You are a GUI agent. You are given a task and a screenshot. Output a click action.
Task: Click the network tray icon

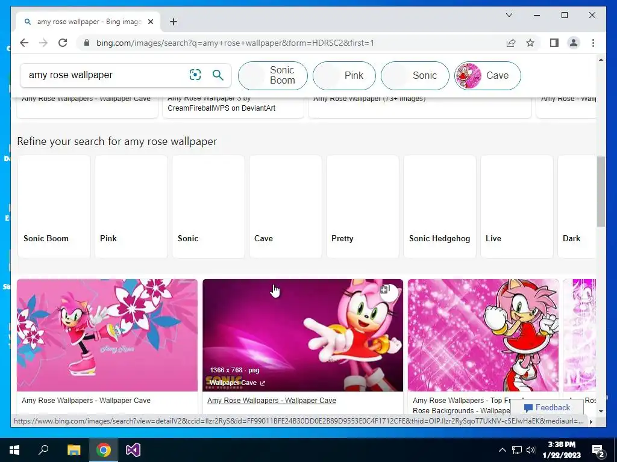(x=516, y=450)
